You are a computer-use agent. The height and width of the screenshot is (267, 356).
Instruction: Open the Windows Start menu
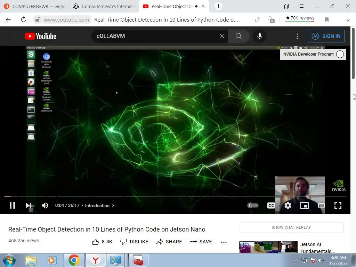9,260
